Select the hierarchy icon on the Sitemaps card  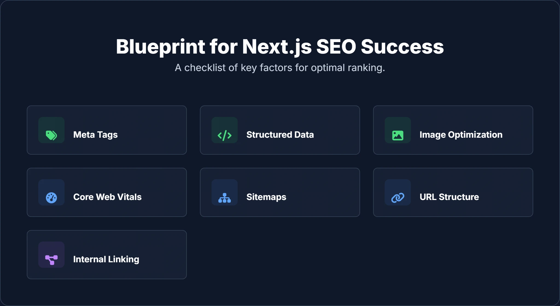click(x=224, y=193)
